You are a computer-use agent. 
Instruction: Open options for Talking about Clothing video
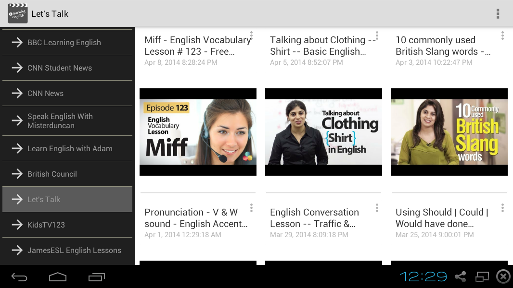[377, 36]
